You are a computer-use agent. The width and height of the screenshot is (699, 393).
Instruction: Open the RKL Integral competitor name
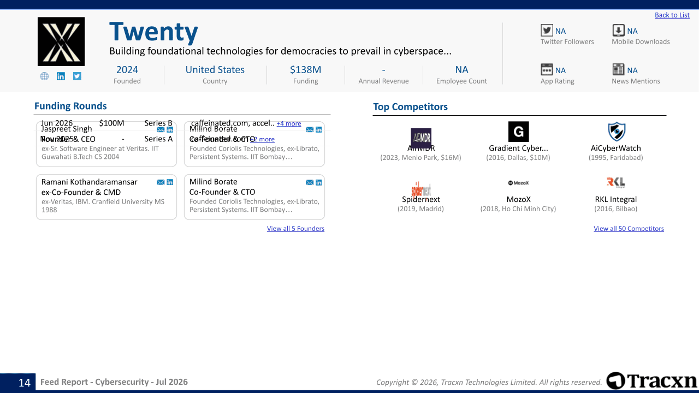(616, 199)
